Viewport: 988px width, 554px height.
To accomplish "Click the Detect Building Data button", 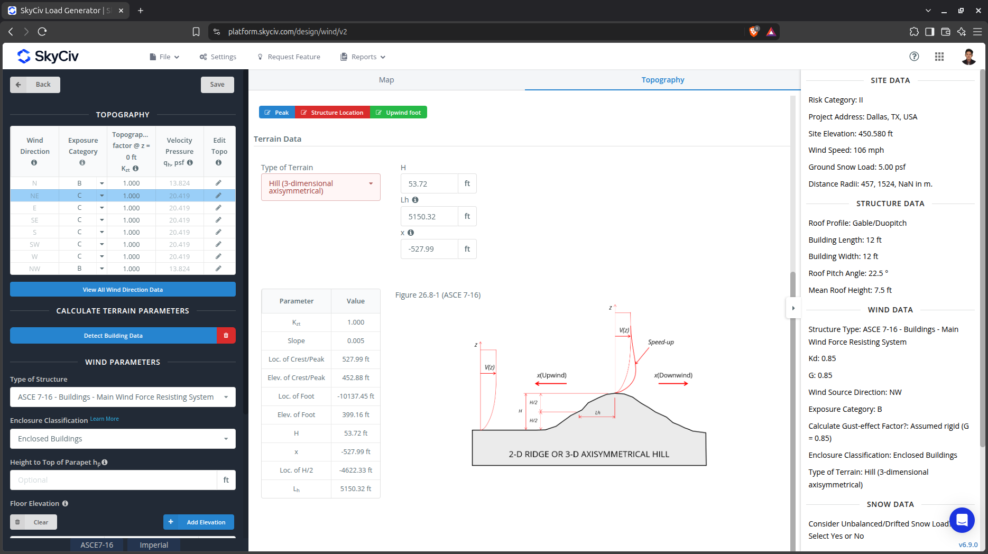I will [113, 336].
